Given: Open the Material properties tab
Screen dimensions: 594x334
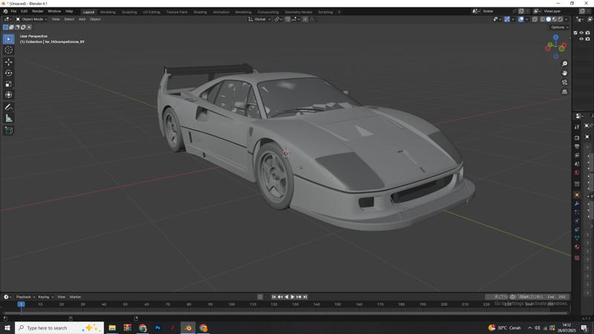Looking at the screenshot, I should (577, 247).
